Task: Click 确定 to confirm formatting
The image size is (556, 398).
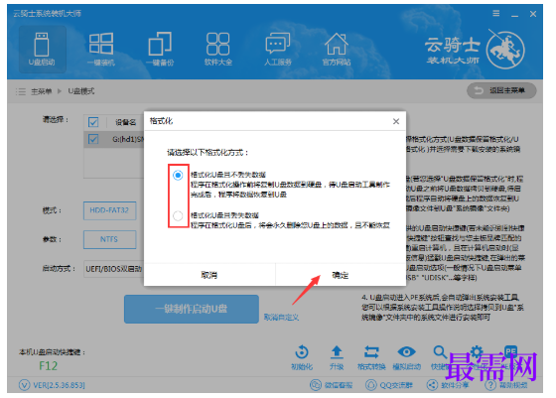Action: click(x=341, y=275)
